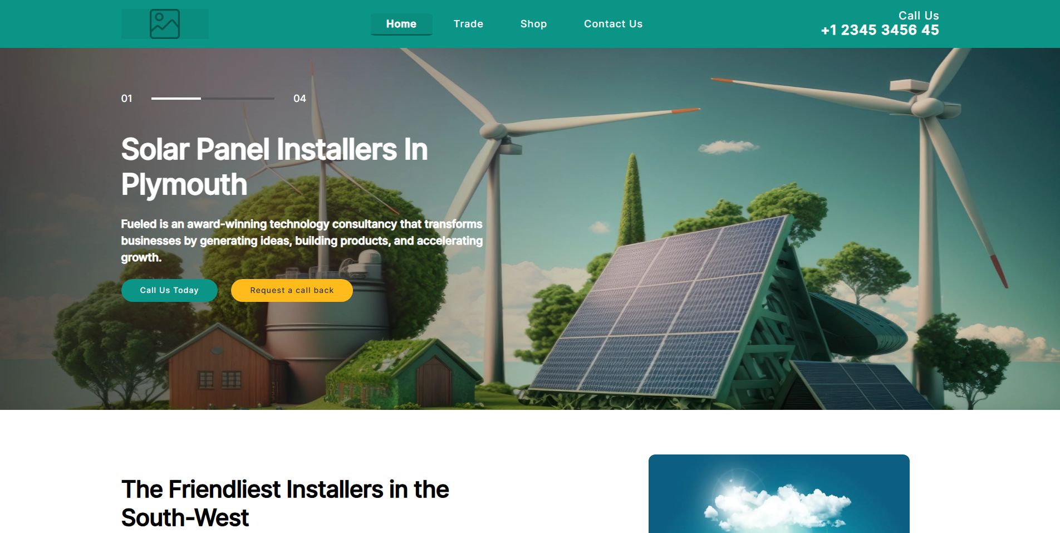Click phone number +1 2345 3456 45

coord(880,30)
